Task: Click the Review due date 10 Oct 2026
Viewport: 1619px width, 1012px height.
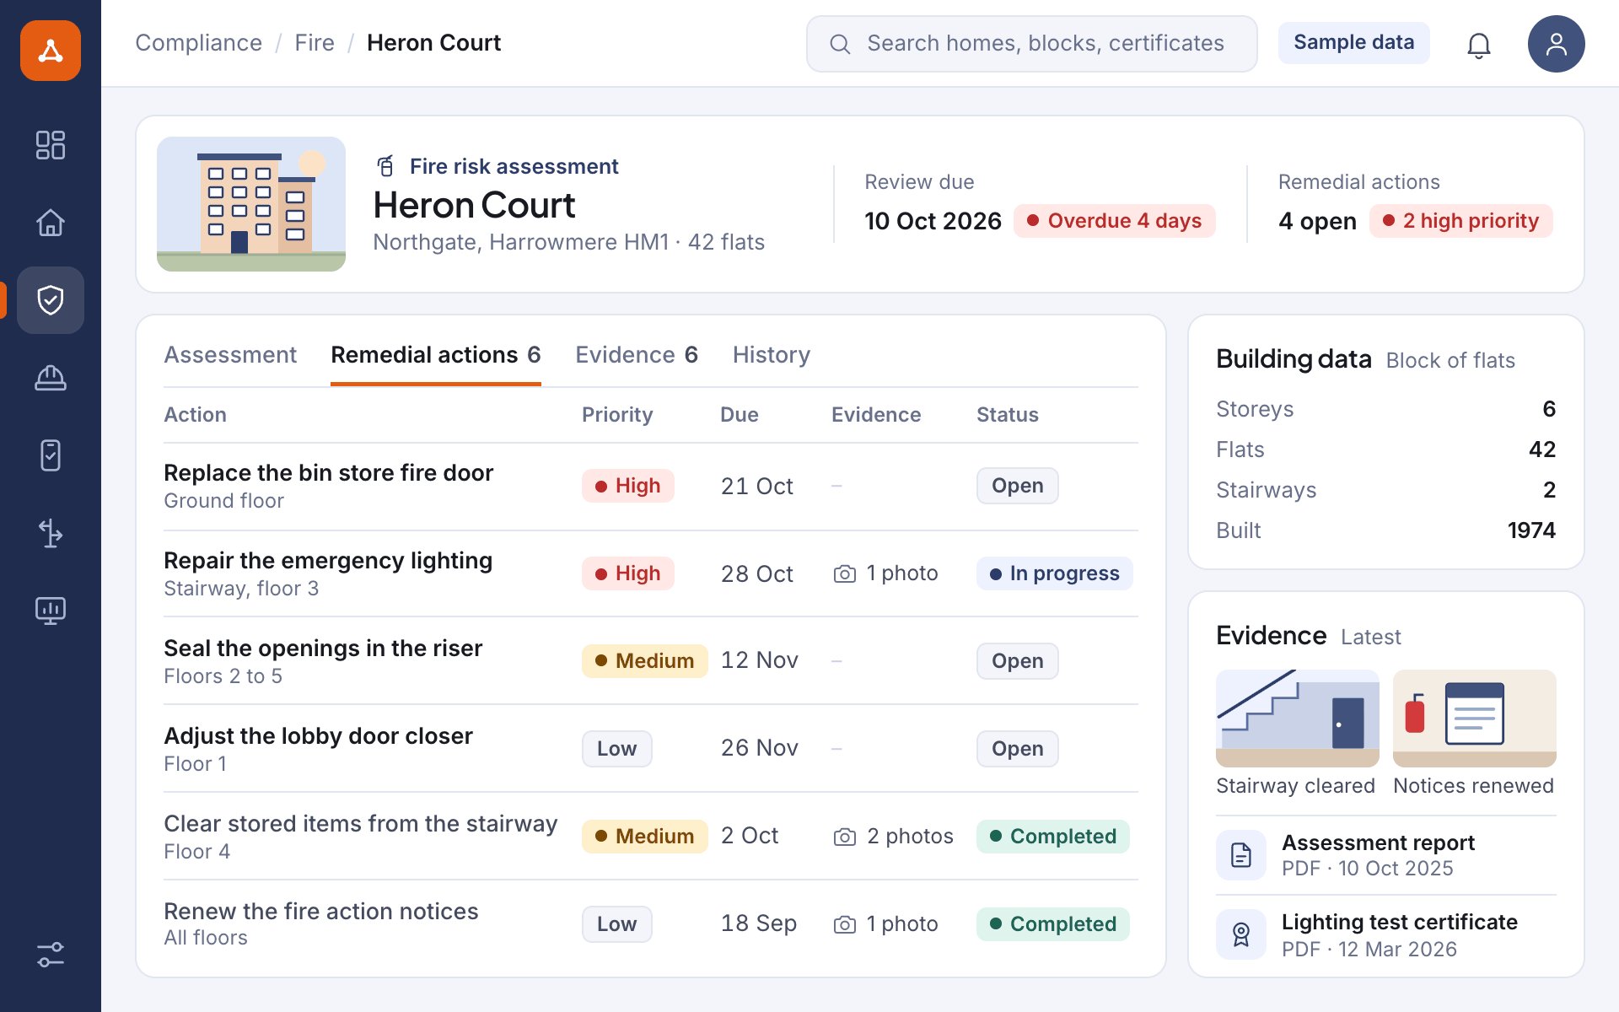Action: [x=933, y=221]
